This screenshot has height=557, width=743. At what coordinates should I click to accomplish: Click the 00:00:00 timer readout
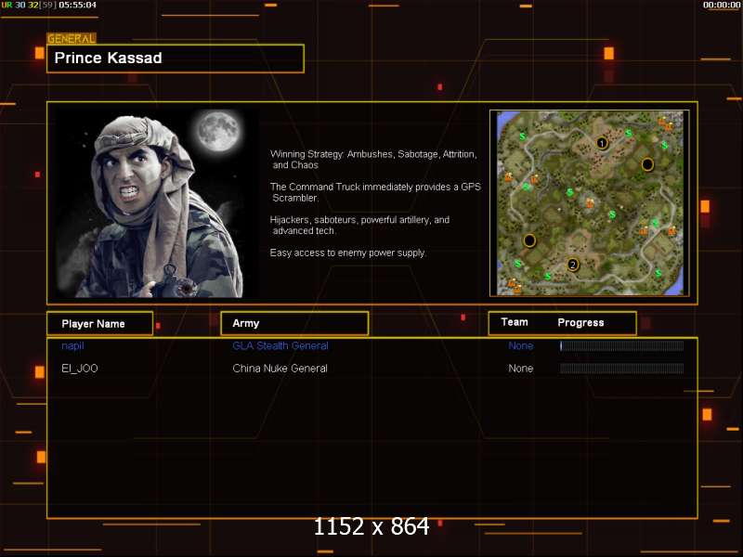[721, 5]
